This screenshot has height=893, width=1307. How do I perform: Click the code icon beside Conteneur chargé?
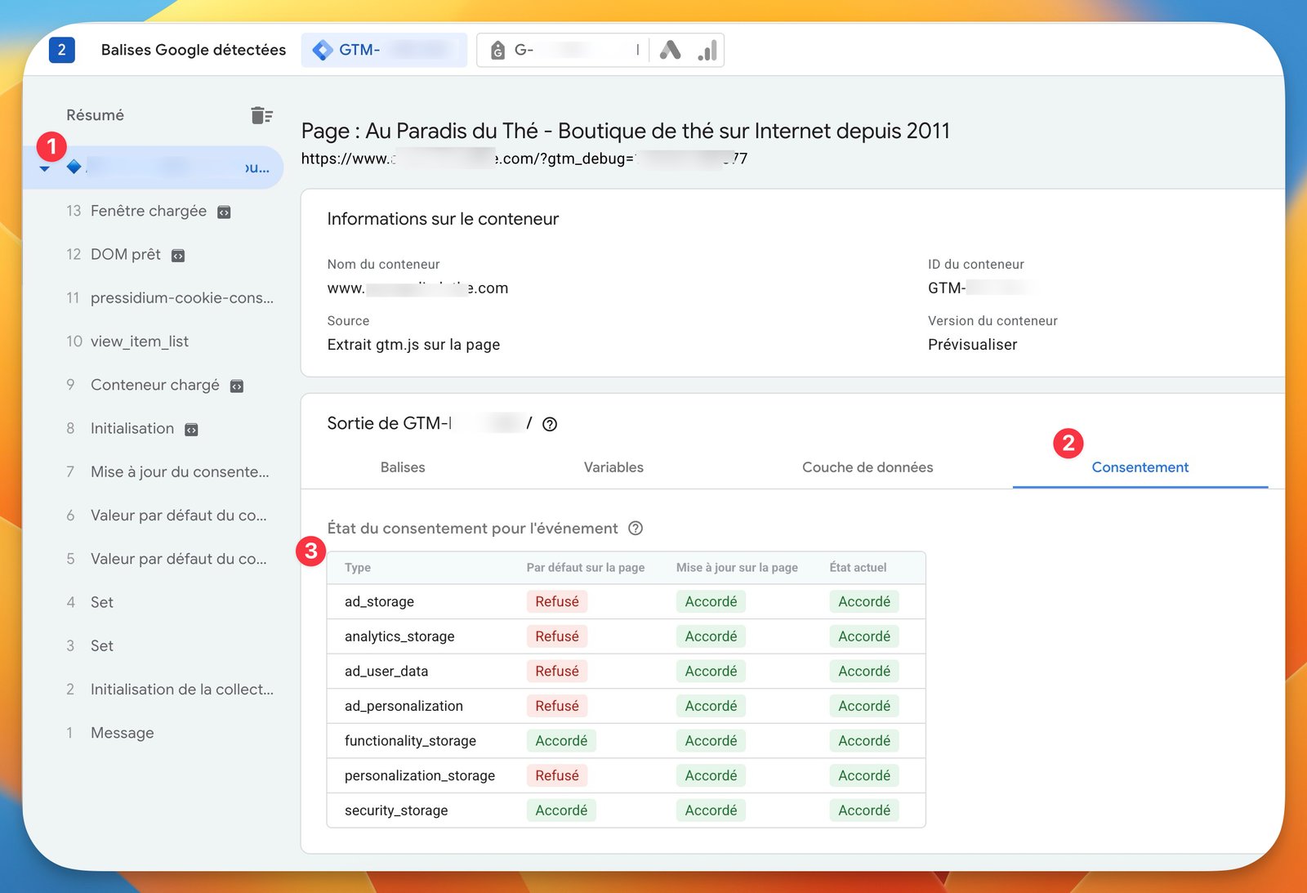coord(237,386)
